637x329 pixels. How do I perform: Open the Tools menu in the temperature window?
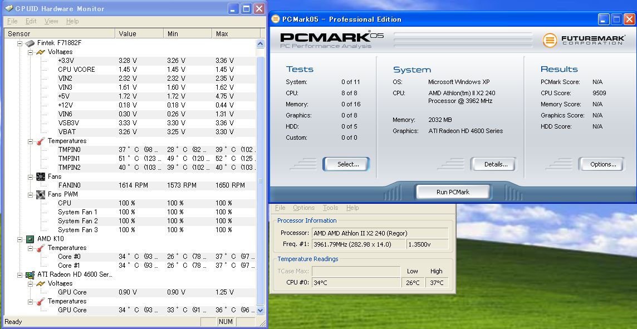pyautogui.click(x=330, y=208)
